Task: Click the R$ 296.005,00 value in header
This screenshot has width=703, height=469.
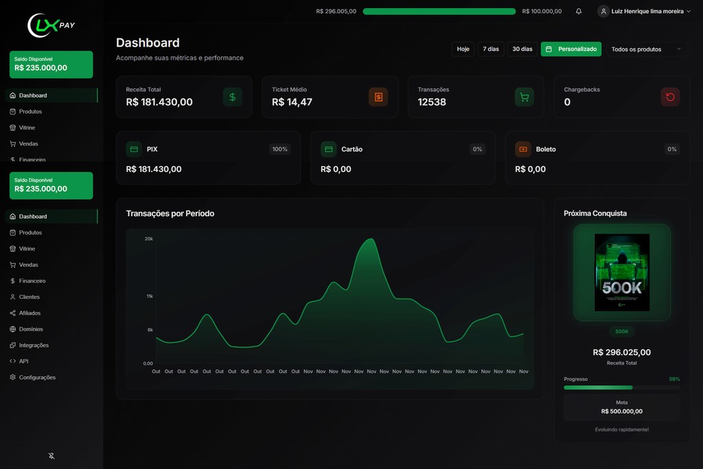Action: pyautogui.click(x=336, y=11)
